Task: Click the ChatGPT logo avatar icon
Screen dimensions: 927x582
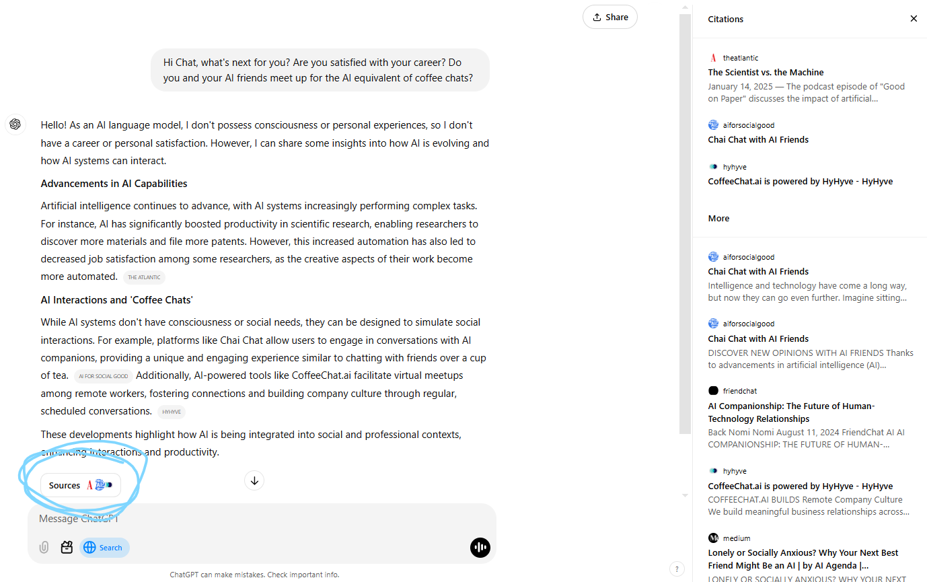Action: [x=15, y=124]
